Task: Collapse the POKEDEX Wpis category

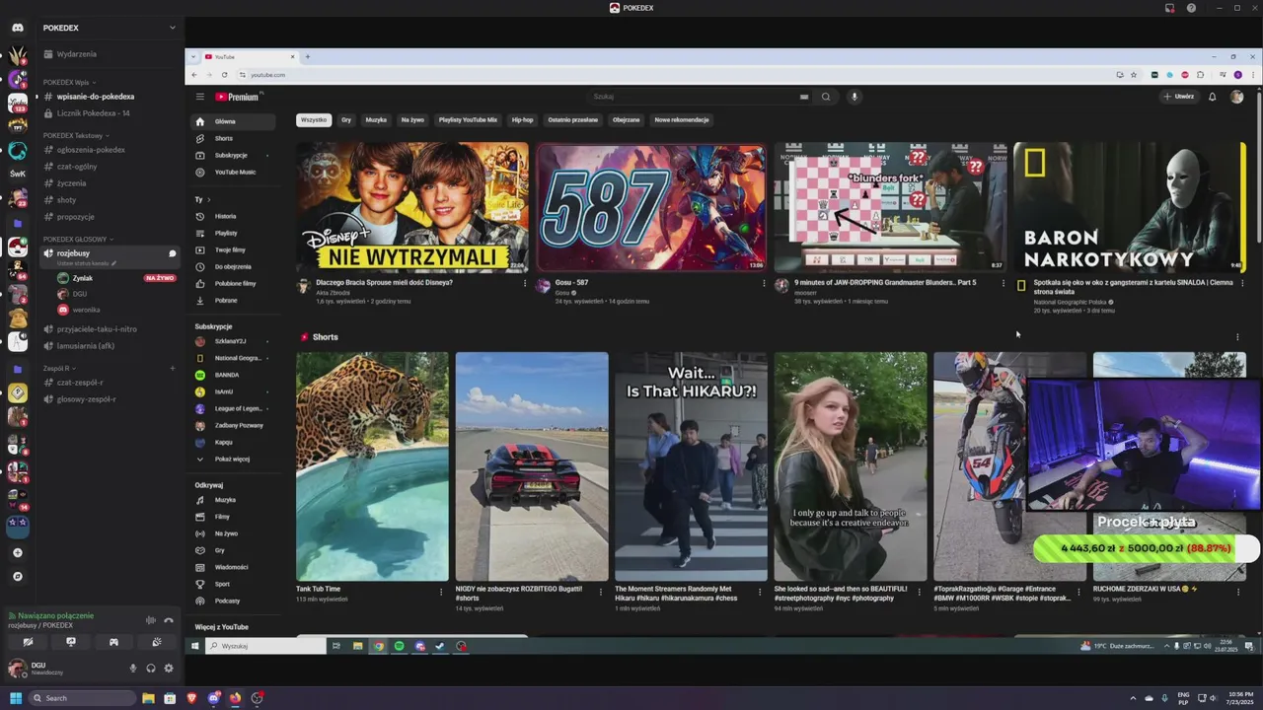Action: pos(69,83)
